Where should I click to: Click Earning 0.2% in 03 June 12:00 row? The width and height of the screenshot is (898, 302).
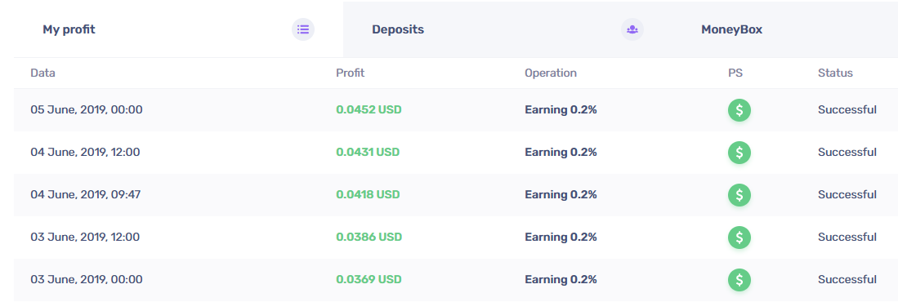coord(561,237)
